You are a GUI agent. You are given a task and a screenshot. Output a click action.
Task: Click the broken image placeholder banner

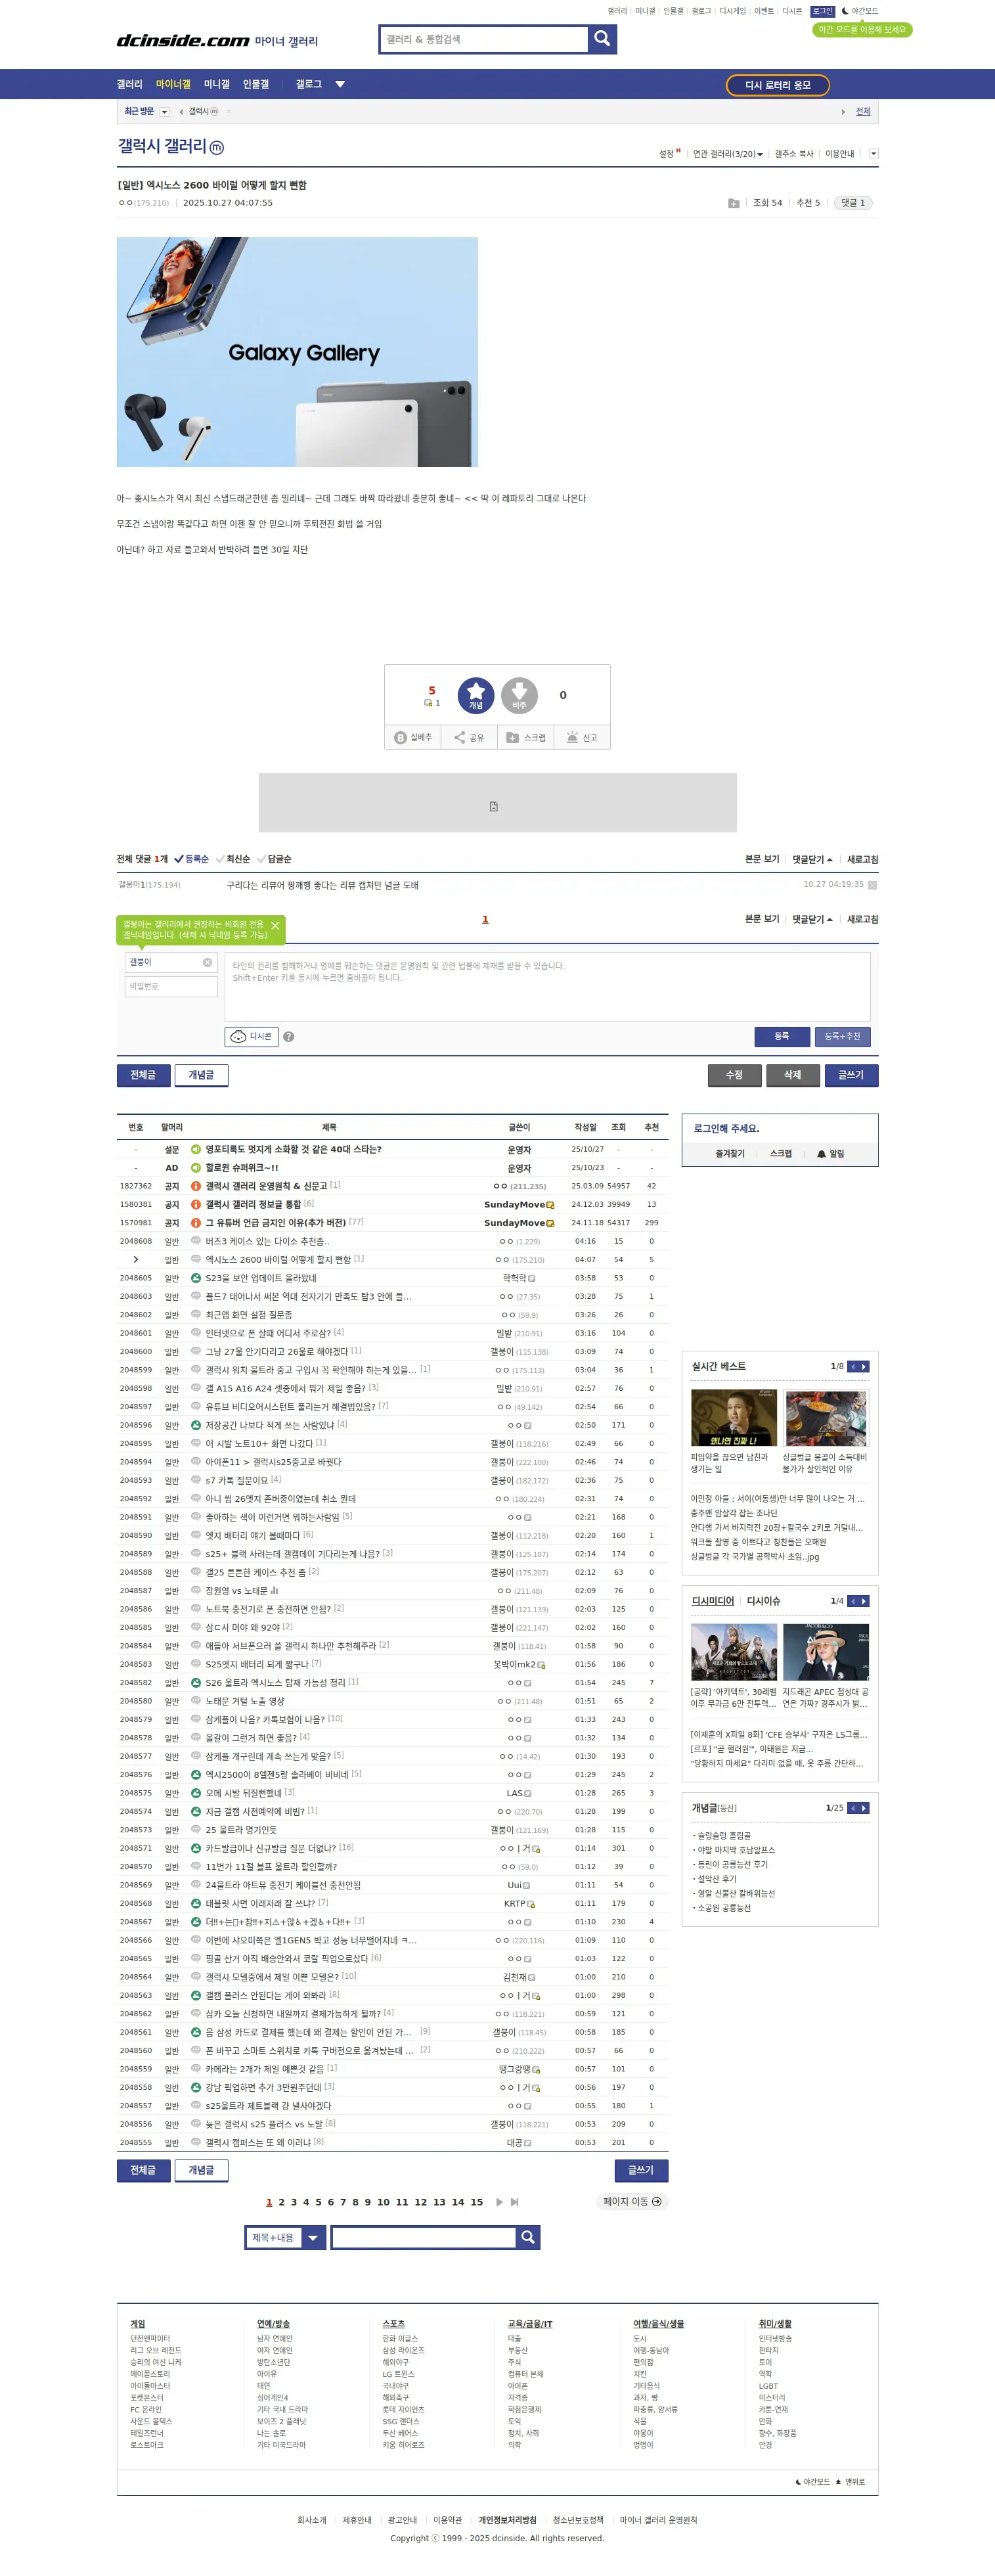pos(497,802)
